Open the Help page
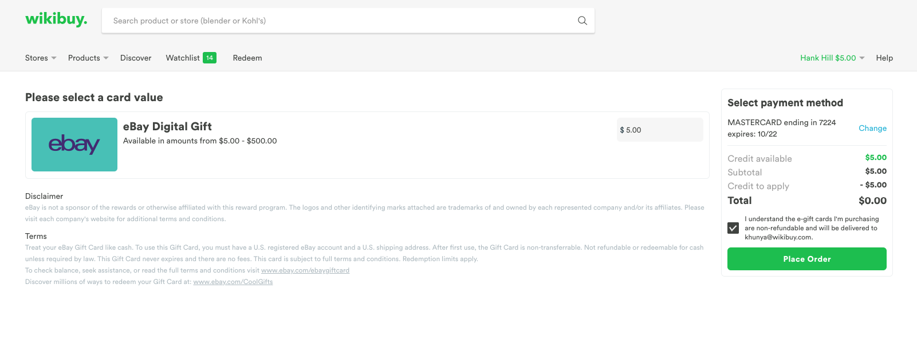917x348 pixels. click(884, 58)
